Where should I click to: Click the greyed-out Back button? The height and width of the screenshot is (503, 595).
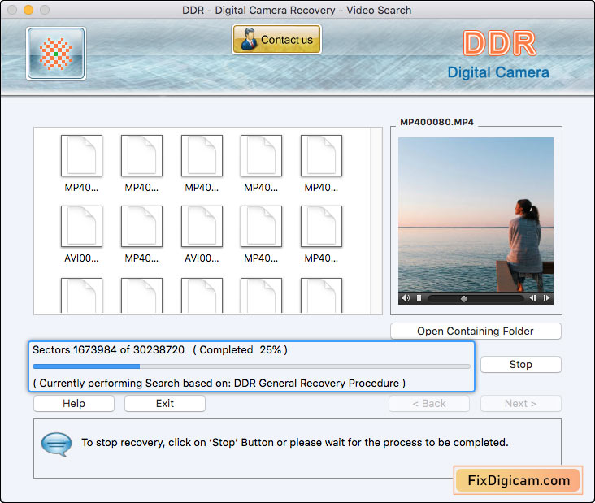point(429,403)
